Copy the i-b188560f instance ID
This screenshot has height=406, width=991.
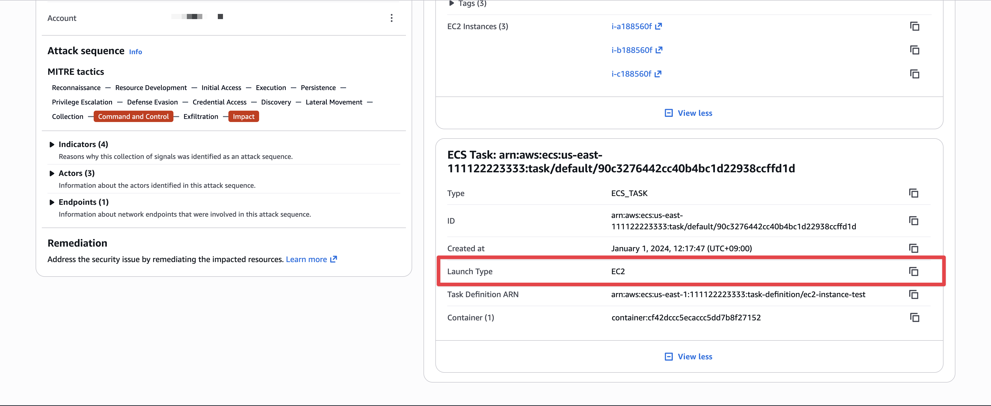point(914,50)
